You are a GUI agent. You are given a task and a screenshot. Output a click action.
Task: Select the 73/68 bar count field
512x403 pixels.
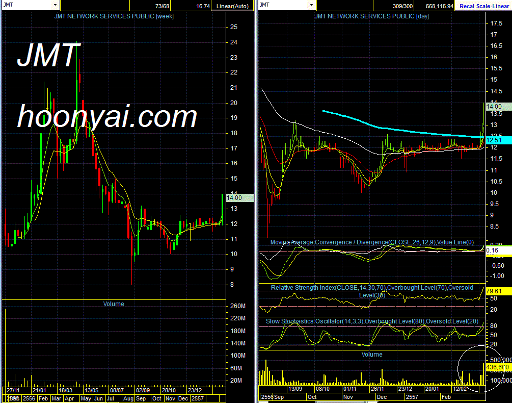click(150, 6)
